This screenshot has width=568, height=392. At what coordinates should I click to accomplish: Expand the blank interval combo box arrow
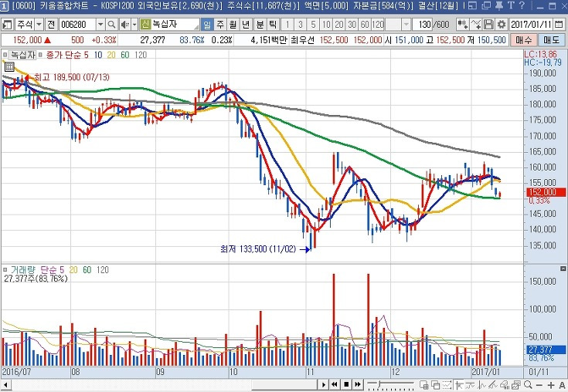406,25
